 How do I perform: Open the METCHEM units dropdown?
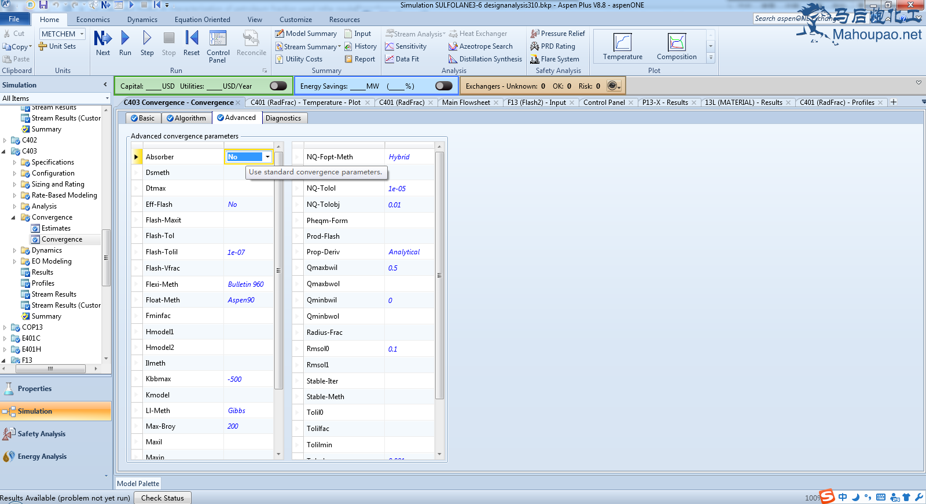82,34
